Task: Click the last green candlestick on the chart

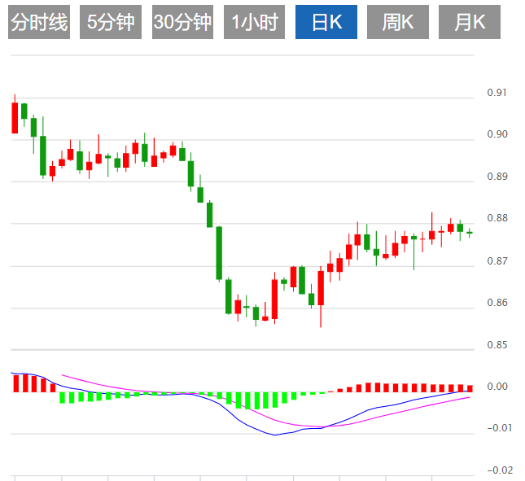Action: tap(470, 233)
